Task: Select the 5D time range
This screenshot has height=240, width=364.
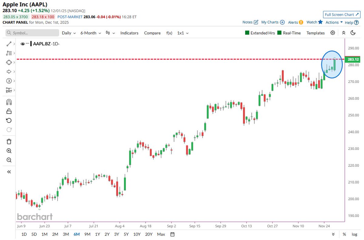Action: 34,234
